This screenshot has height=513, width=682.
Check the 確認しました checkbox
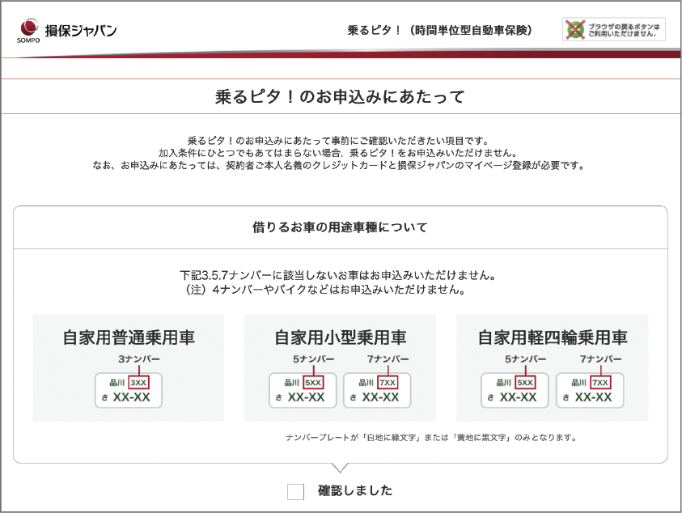point(296,492)
